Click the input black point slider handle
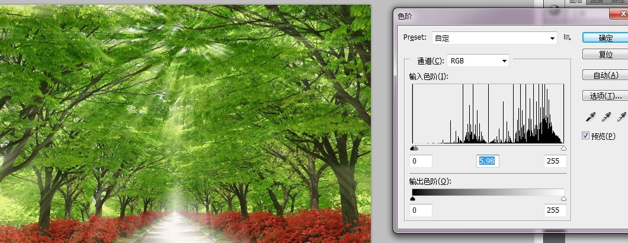628x243 pixels. tap(412, 148)
